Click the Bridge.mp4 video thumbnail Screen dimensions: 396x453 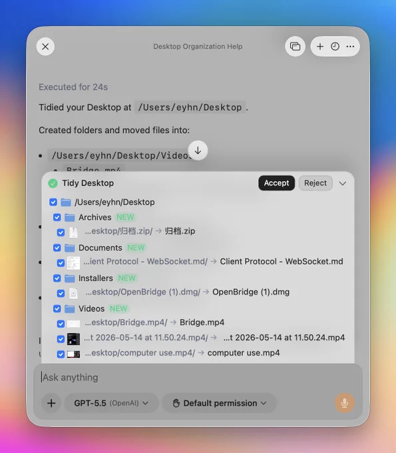coord(73,324)
